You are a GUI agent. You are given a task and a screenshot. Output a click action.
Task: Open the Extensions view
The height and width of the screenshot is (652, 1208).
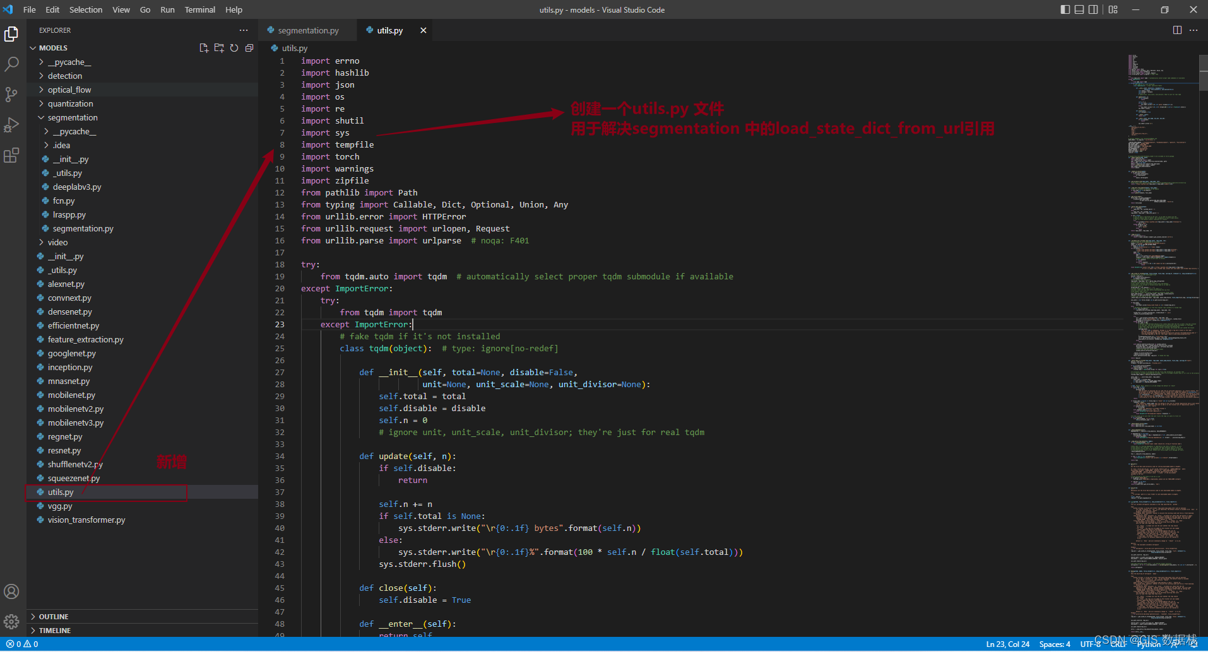pos(11,155)
